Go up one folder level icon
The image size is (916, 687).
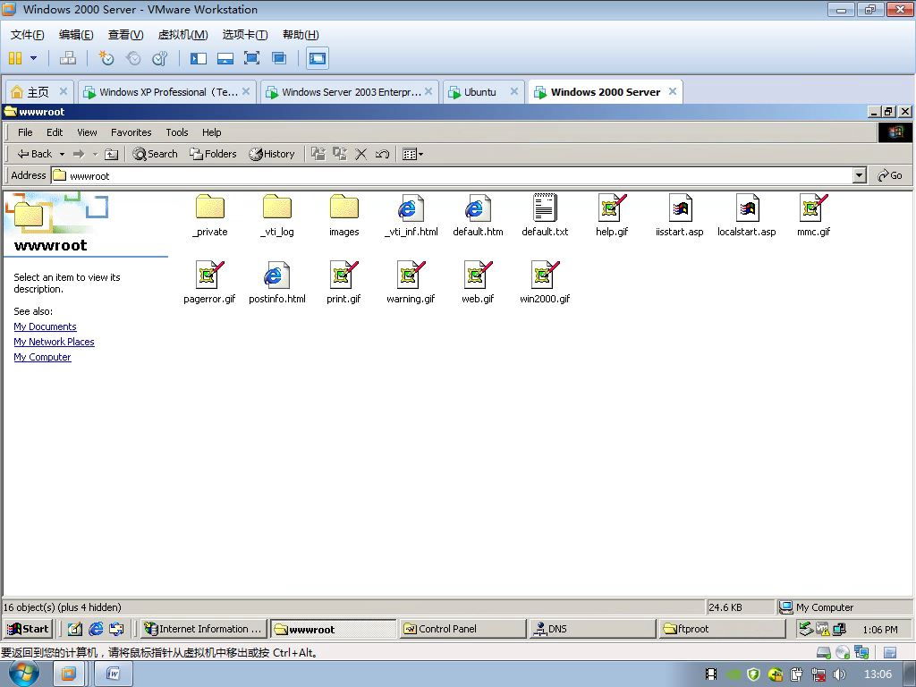click(111, 154)
